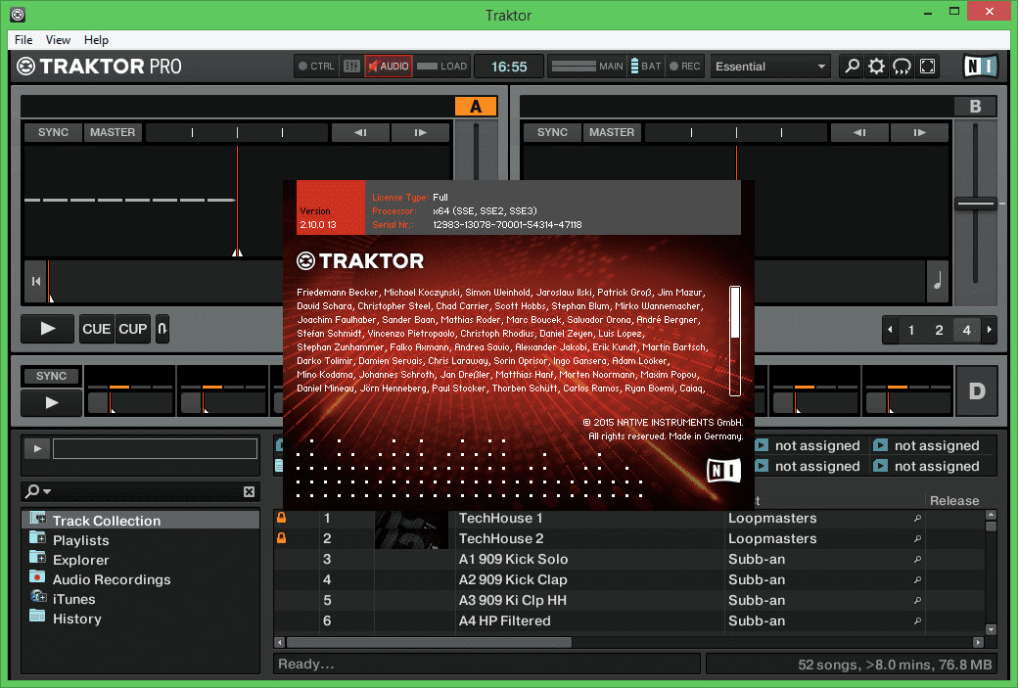Click the search icon in TechHouse 1 row

(917, 518)
